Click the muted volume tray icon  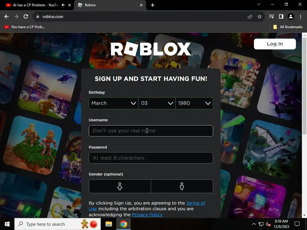pos(268,224)
